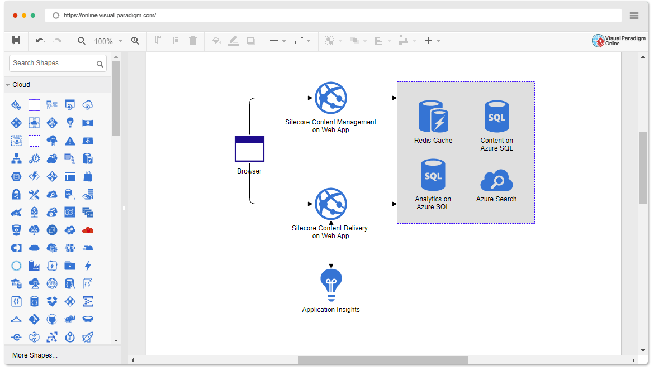Focus the URL address field

pos(333,16)
